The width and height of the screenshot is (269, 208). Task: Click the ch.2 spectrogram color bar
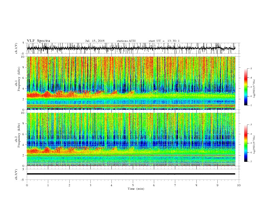246,143
